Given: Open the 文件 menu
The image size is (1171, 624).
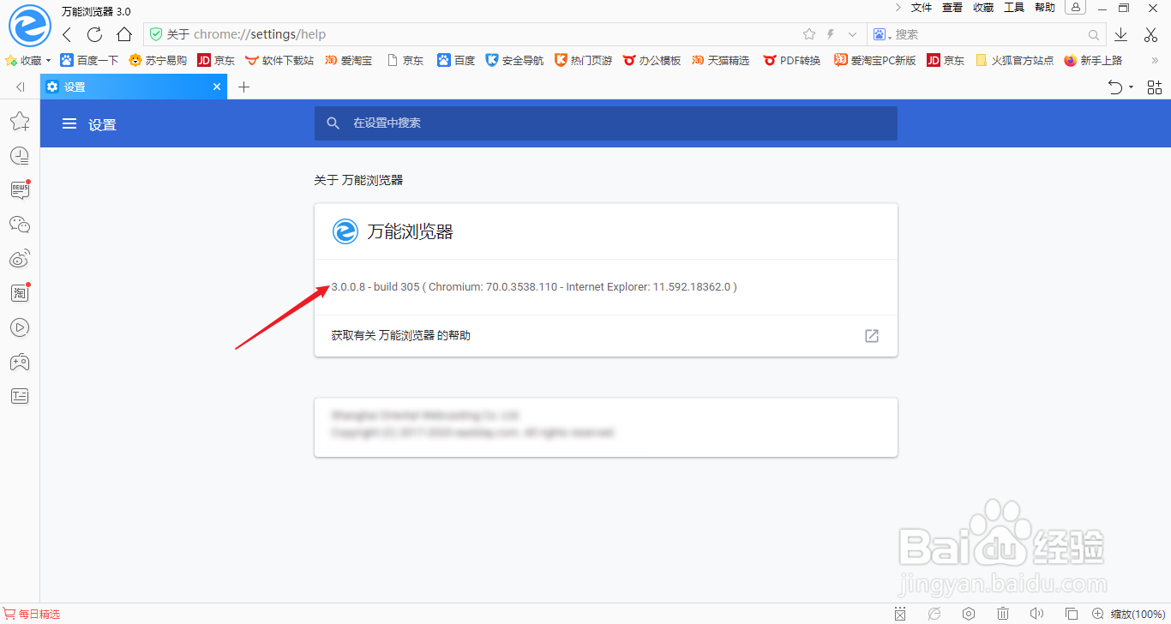Looking at the screenshot, I should coord(922,8).
